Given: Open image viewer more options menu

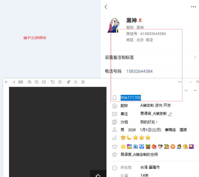Looking at the screenshot, I should (x=180, y=82).
